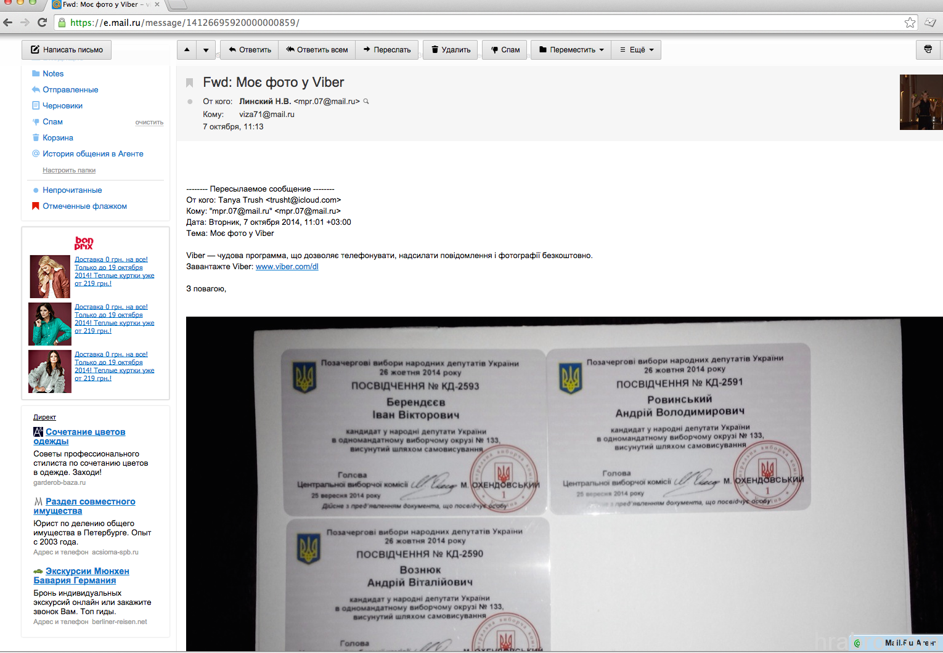
Task: Delete the message with Удалить
Action: (x=451, y=50)
